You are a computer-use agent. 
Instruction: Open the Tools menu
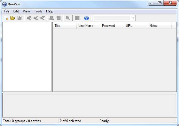coord(38,11)
